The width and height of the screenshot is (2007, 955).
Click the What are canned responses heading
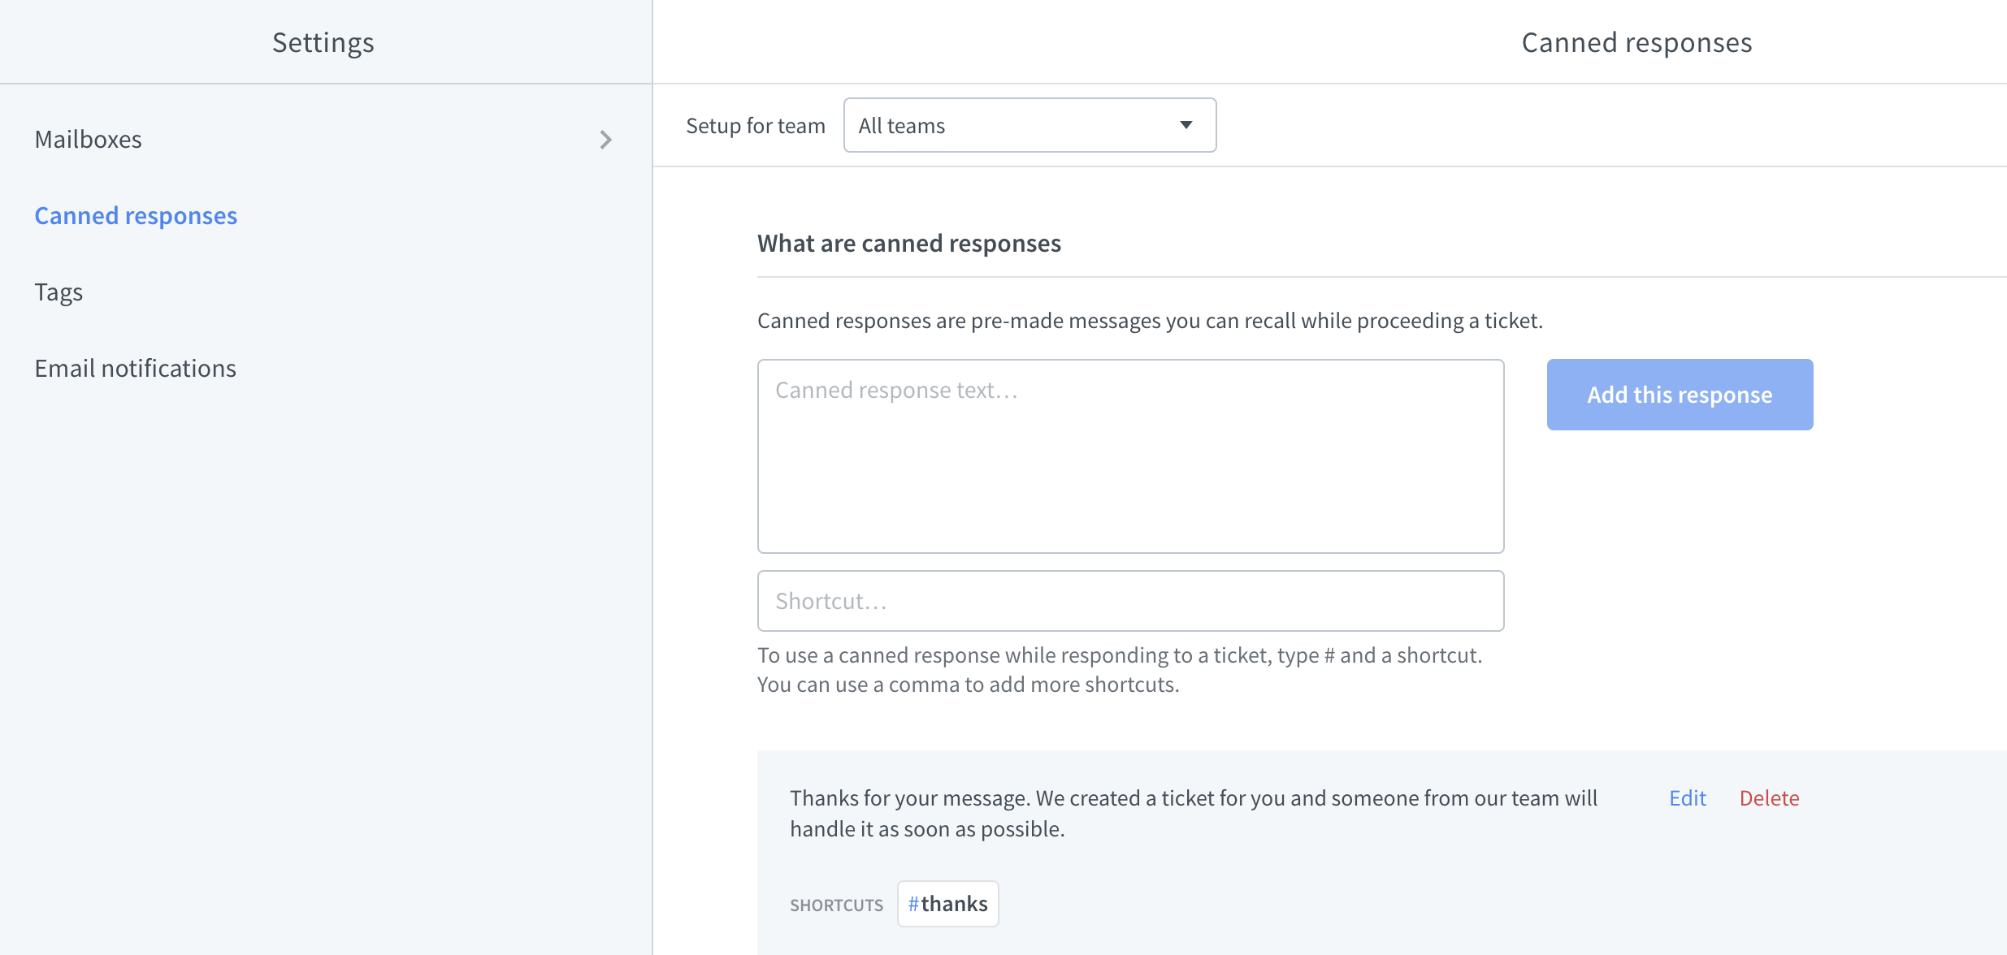(x=908, y=242)
